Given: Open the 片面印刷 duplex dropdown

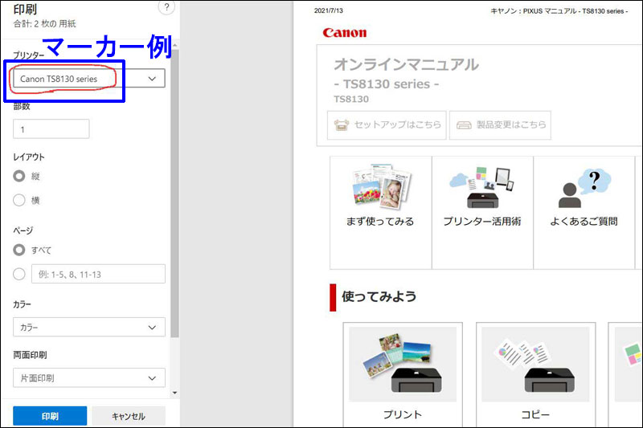Looking at the screenshot, I should click(x=88, y=377).
